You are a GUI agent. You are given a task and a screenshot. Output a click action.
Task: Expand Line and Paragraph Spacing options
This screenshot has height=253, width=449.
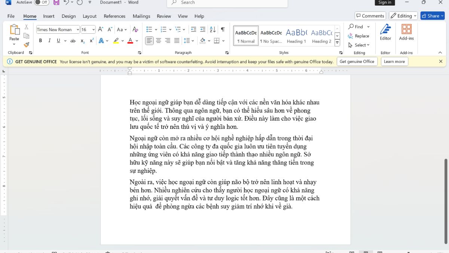click(189, 40)
